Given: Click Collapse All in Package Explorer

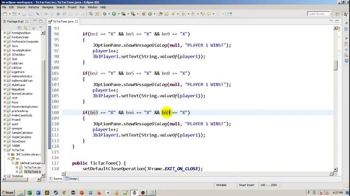Looking at the screenshot, I should 20,28.
